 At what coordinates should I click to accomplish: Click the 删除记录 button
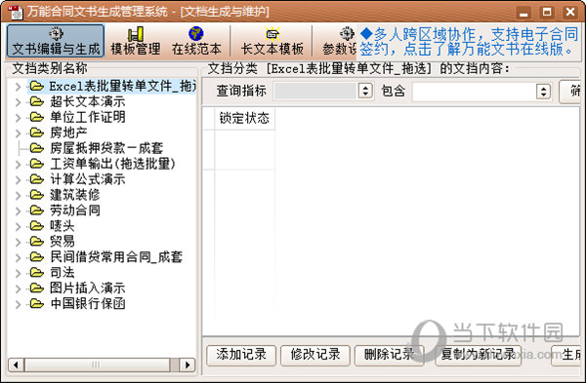click(390, 355)
